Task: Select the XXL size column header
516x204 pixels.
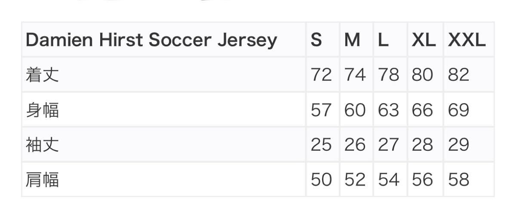Action: point(467,40)
